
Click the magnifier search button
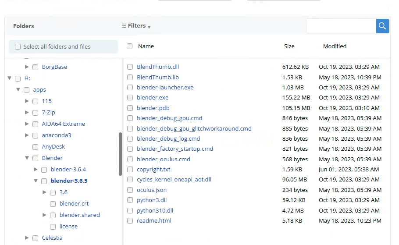click(382, 26)
